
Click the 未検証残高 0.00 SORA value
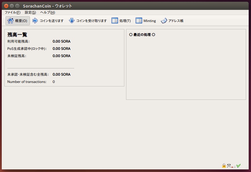[x=62, y=56]
